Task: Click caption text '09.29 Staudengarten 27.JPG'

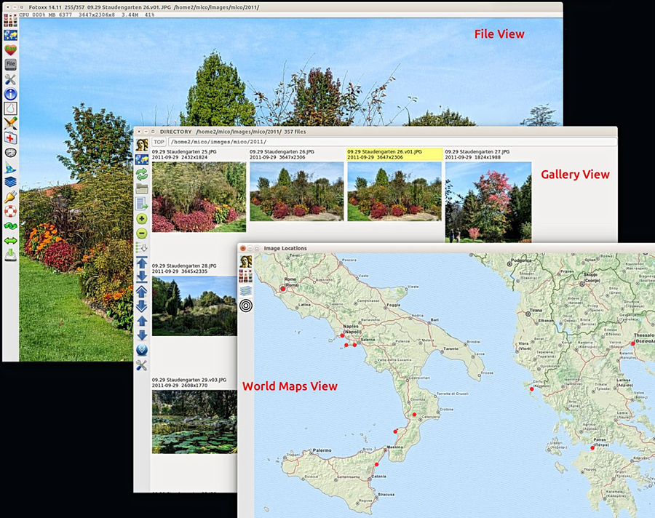Action: pos(477,151)
